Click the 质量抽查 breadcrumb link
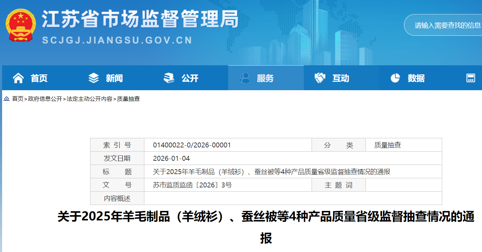 click(x=129, y=99)
